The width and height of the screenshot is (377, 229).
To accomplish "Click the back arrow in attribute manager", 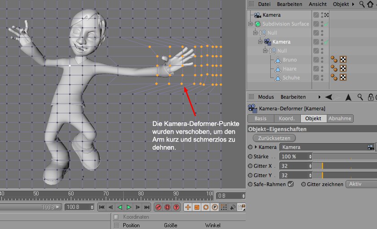I will coord(329,97).
